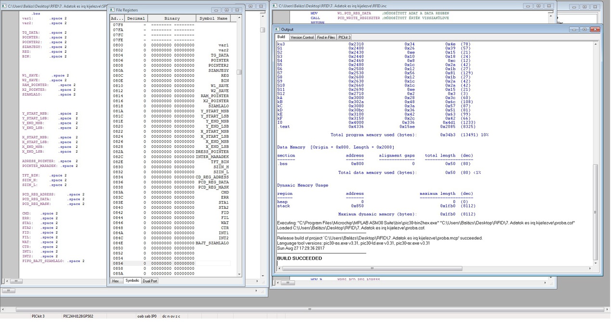Maximize the Output window
Image resolution: width=616 pixels, height=322 pixels.
584,29
